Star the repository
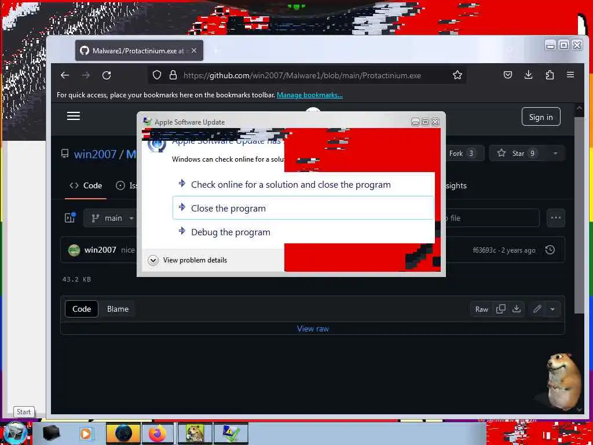The image size is (593, 445). (x=518, y=153)
